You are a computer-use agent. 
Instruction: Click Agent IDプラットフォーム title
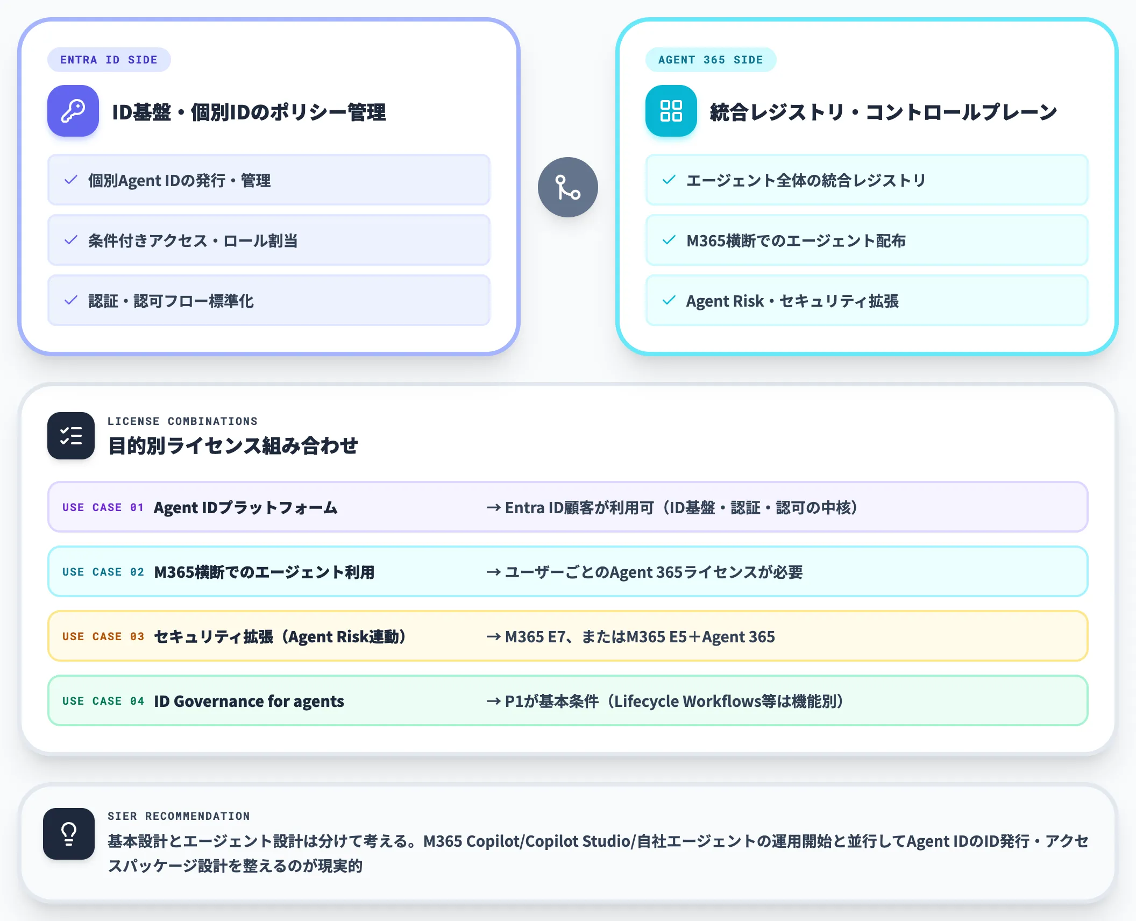click(246, 507)
